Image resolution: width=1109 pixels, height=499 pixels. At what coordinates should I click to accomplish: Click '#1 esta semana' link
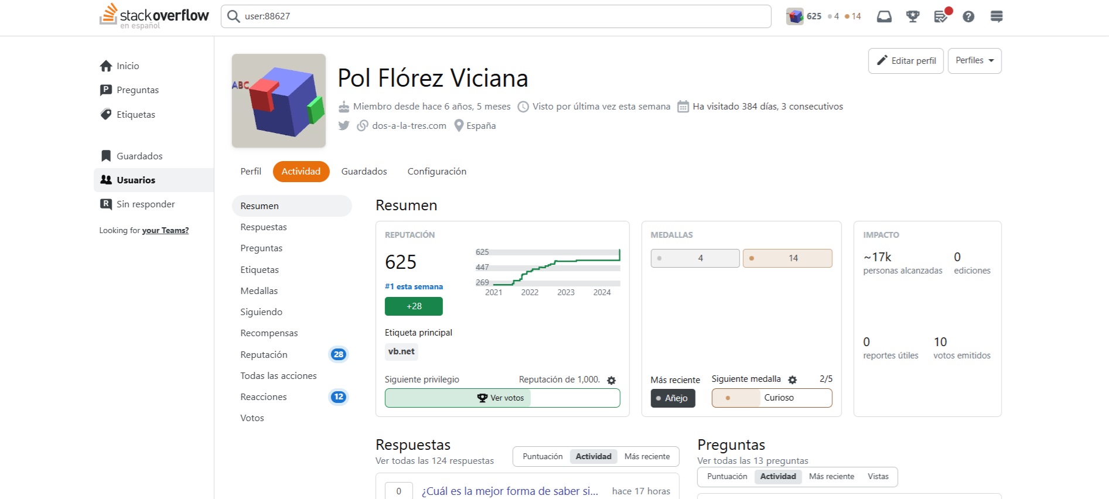414,286
